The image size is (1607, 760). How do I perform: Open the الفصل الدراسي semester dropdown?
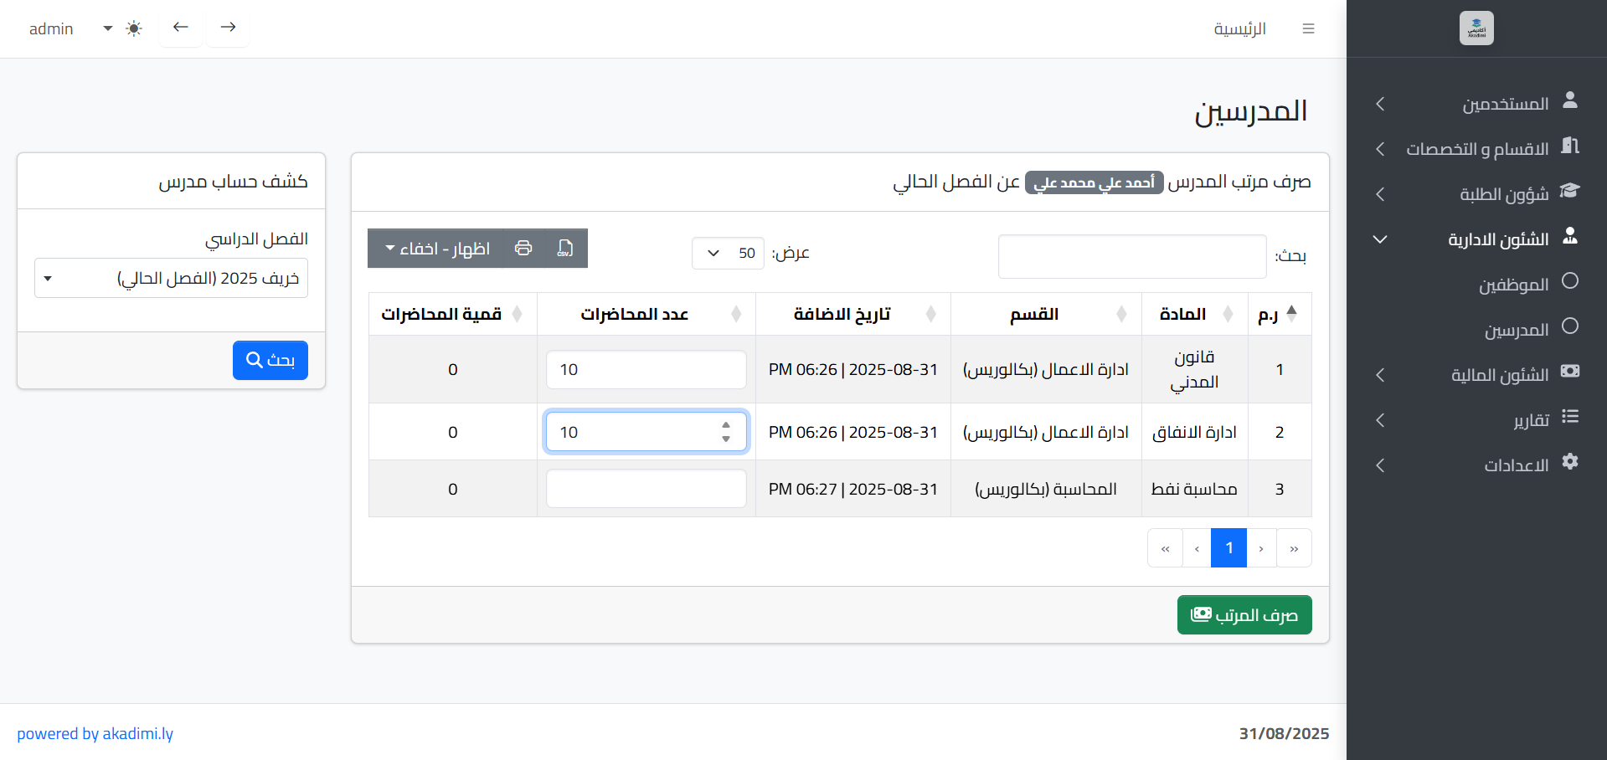(x=171, y=278)
